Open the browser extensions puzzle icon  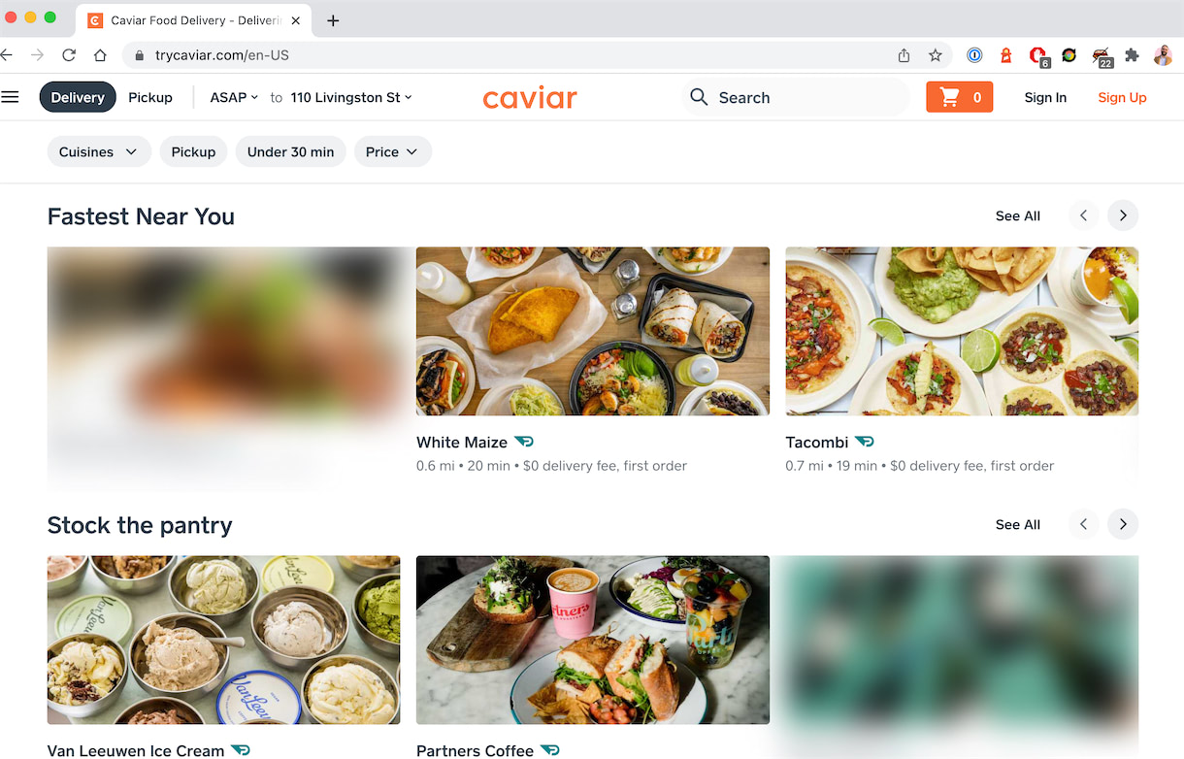pyautogui.click(x=1132, y=55)
